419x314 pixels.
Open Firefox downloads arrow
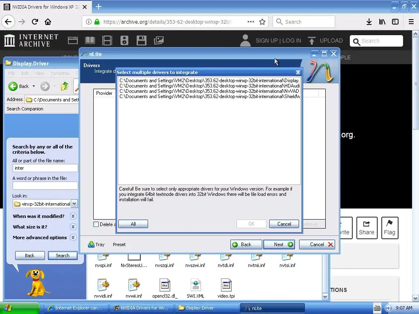[369, 22]
